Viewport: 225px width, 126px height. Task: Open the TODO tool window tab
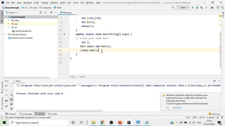point(52,114)
